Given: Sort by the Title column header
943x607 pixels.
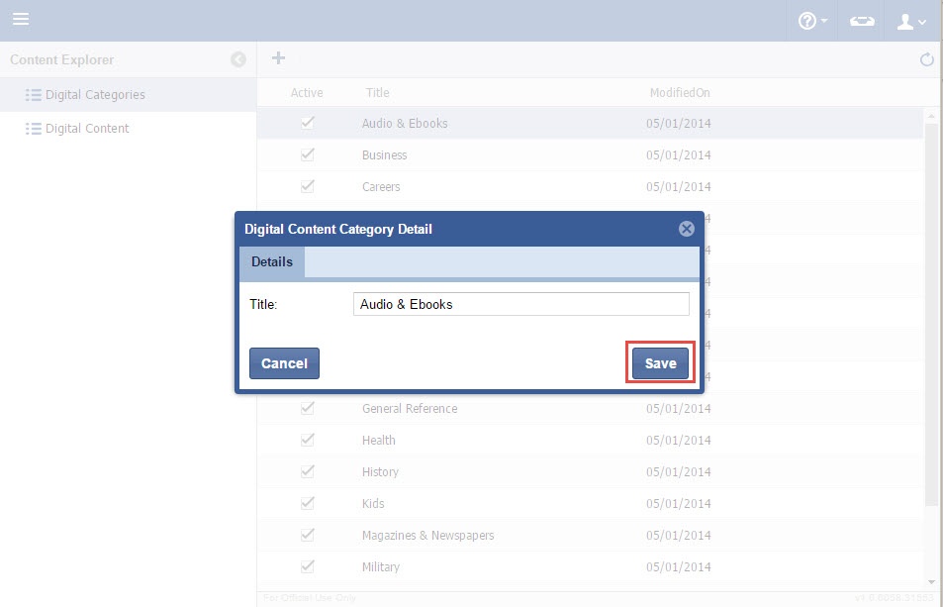Looking at the screenshot, I should point(377,93).
